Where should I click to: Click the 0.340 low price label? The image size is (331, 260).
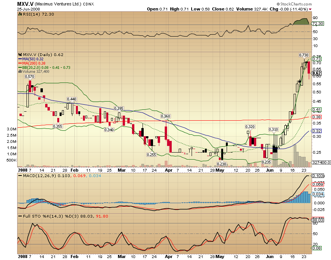(109, 130)
